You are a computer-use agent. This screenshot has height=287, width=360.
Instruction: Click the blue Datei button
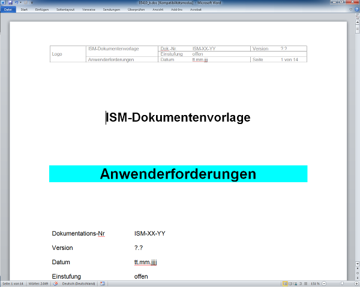(x=8, y=10)
